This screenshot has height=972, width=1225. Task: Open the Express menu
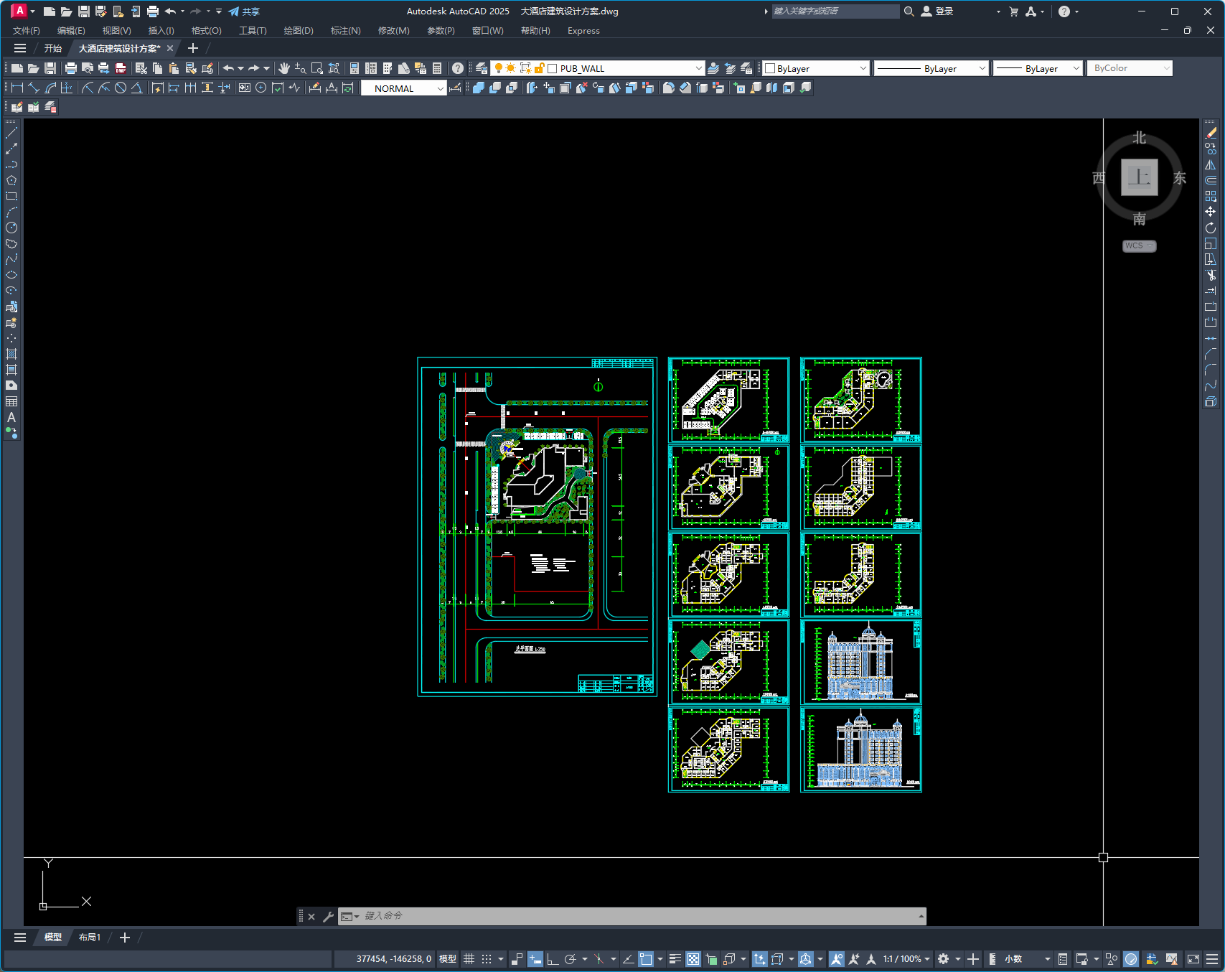[583, 31]
